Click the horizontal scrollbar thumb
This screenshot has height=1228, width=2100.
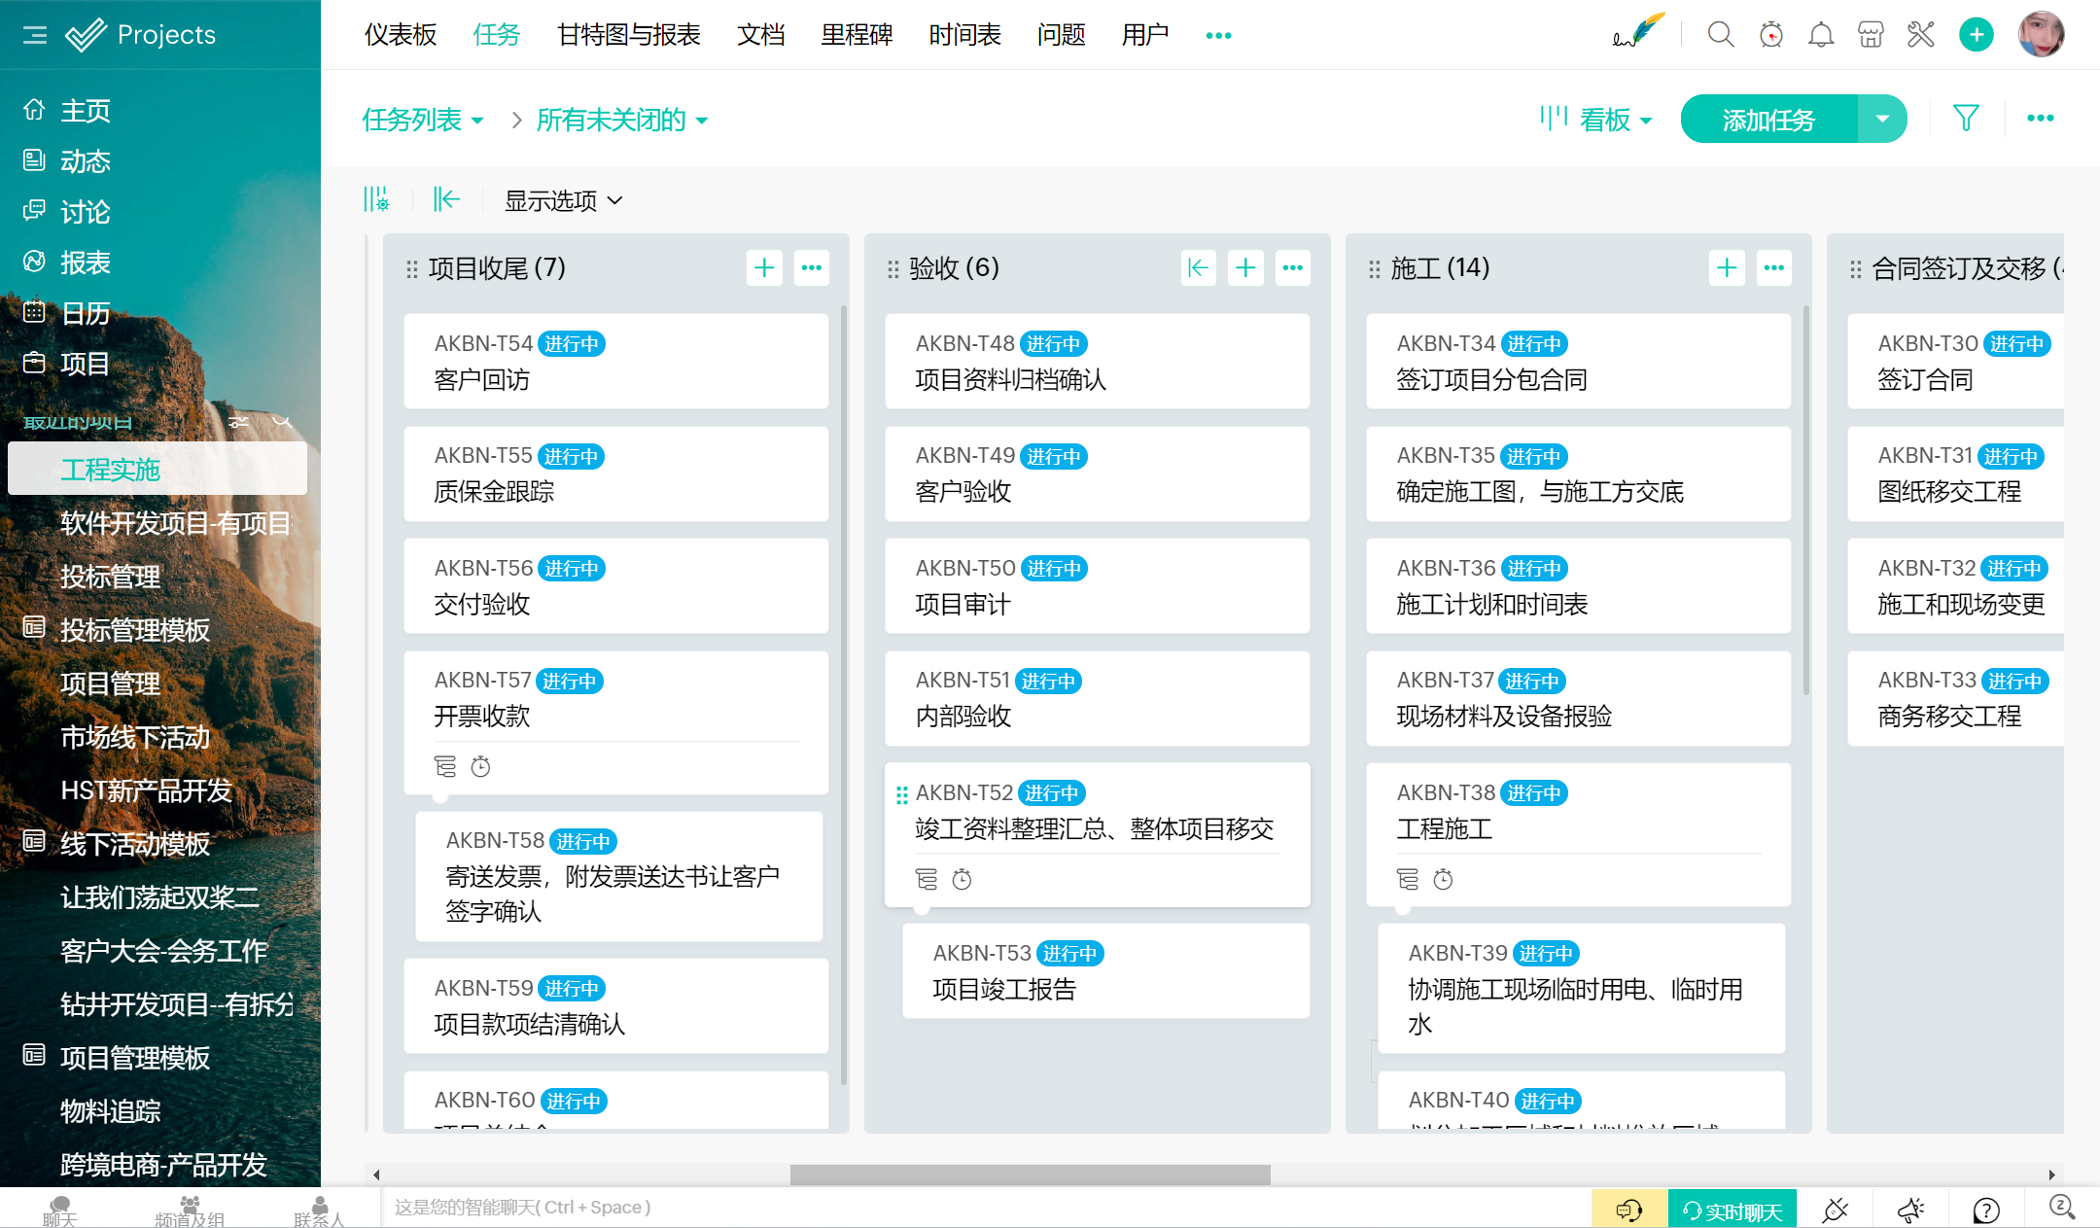point(1030,1175)
